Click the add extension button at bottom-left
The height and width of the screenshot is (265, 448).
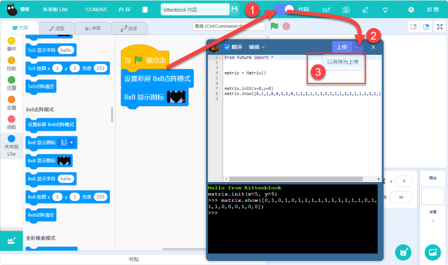(x=12, y=241)
